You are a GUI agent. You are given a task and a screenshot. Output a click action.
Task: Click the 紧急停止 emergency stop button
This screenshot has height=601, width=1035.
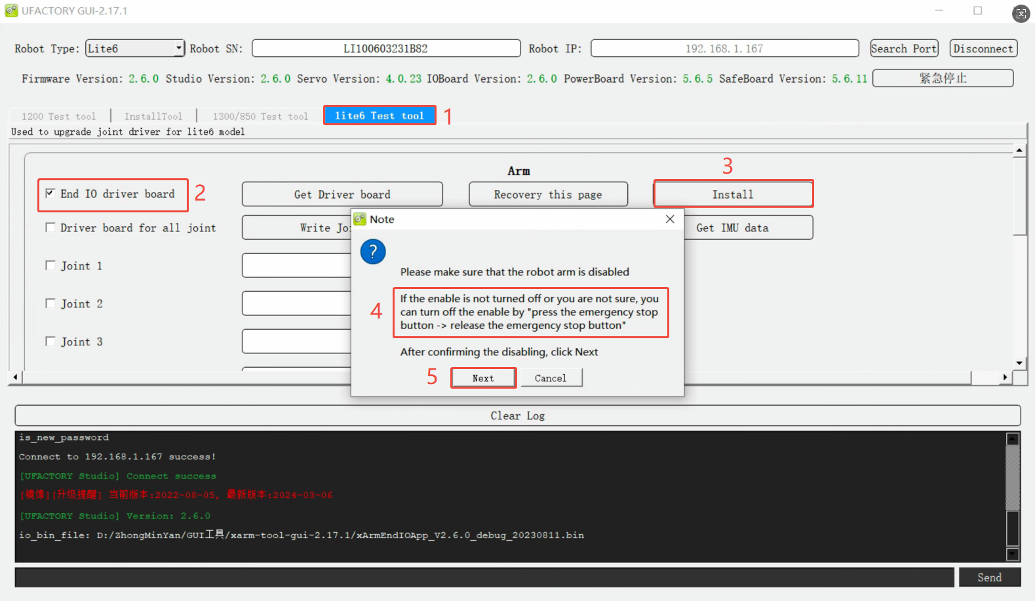943,78
